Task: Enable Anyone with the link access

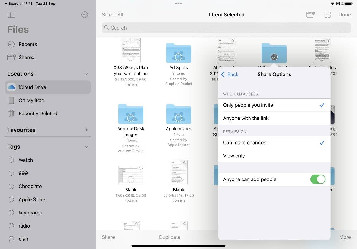Action: (246, 118)
